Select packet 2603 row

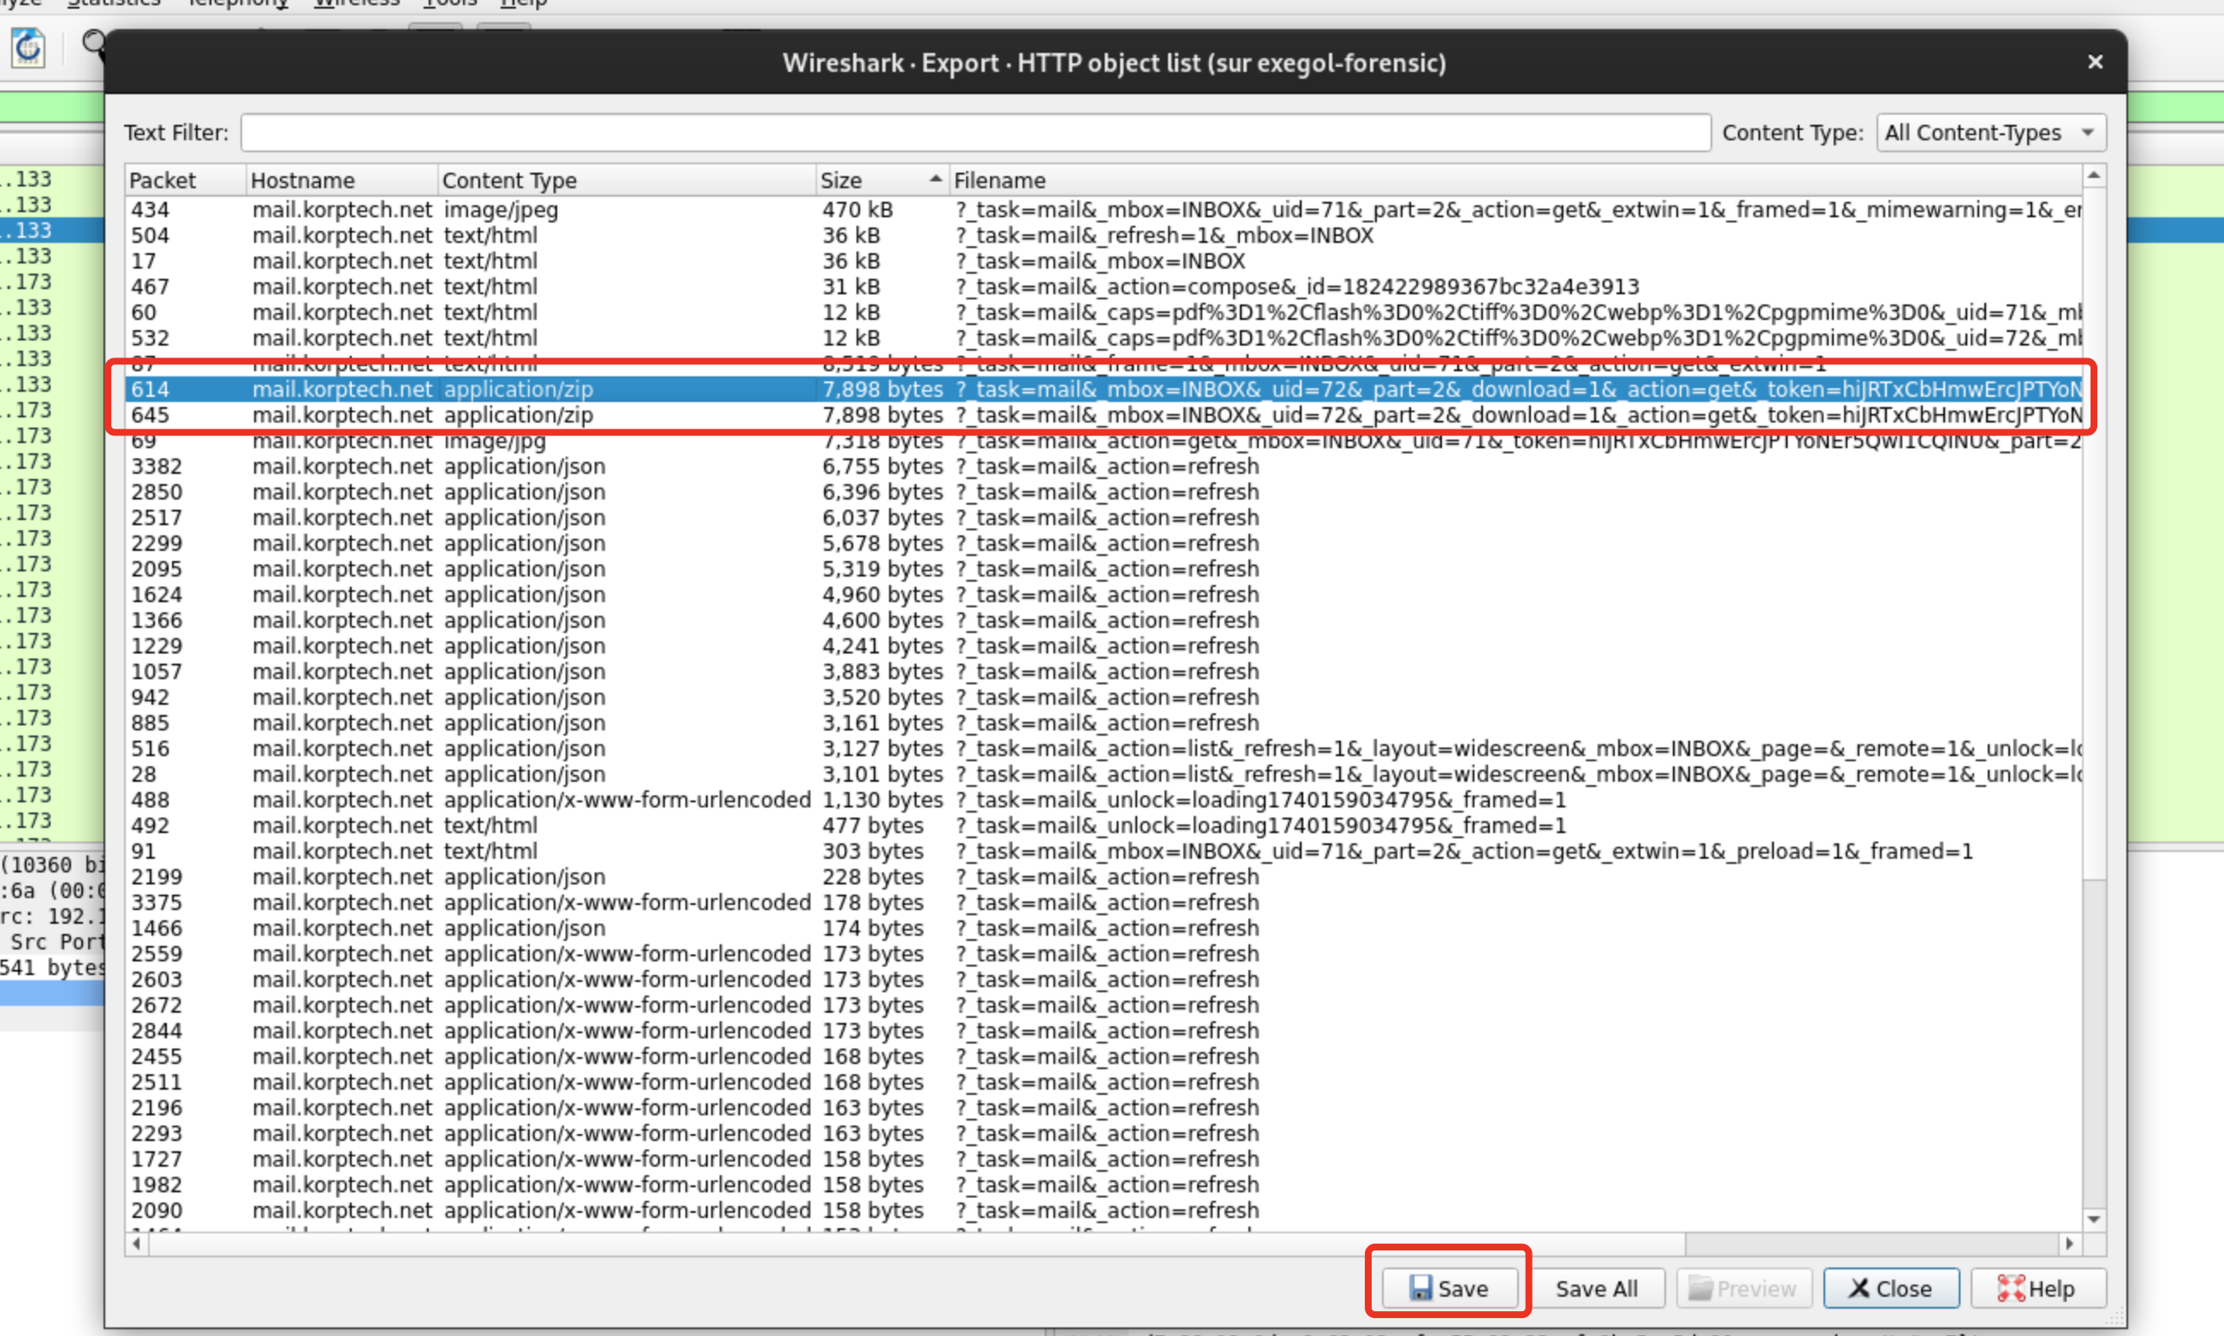pyautogui.click(x=1104, y=979)
